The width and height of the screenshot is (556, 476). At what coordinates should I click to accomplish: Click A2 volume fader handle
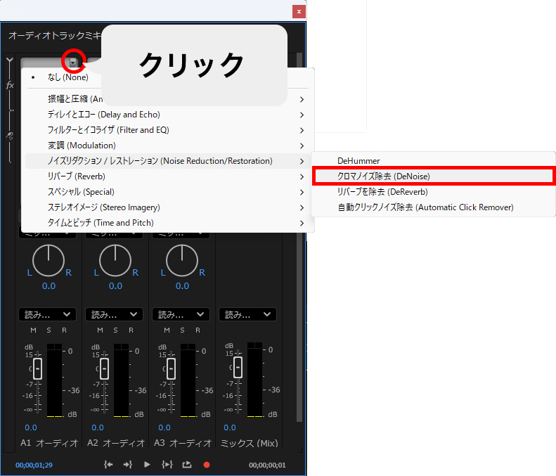[x=104, y=369]
